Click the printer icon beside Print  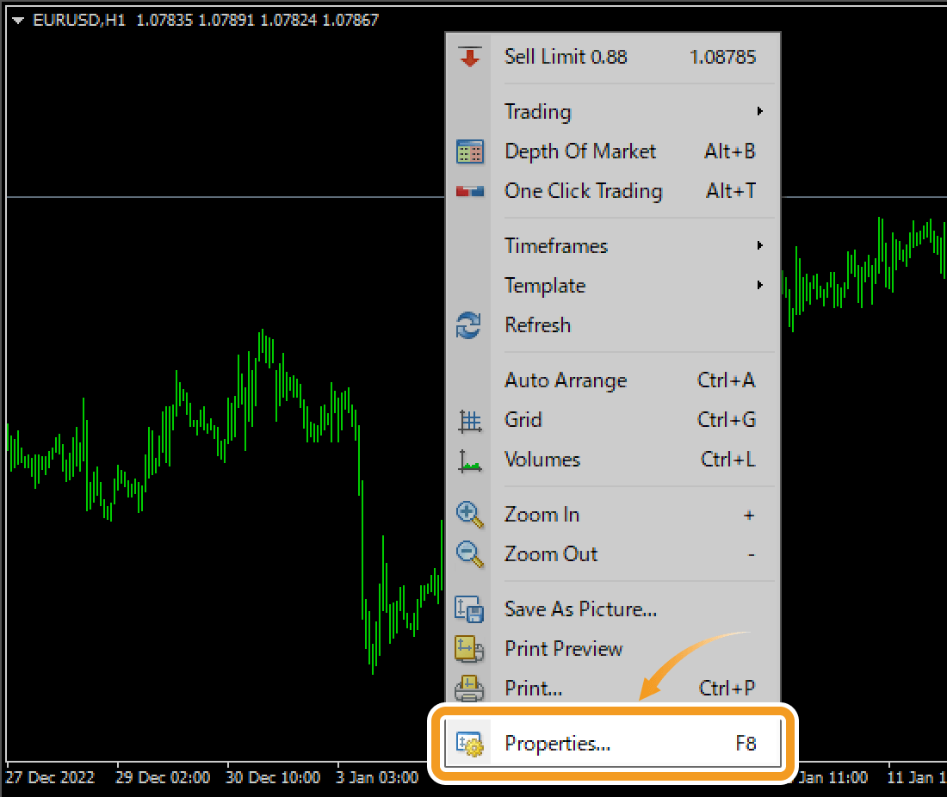tap(469, 689)
